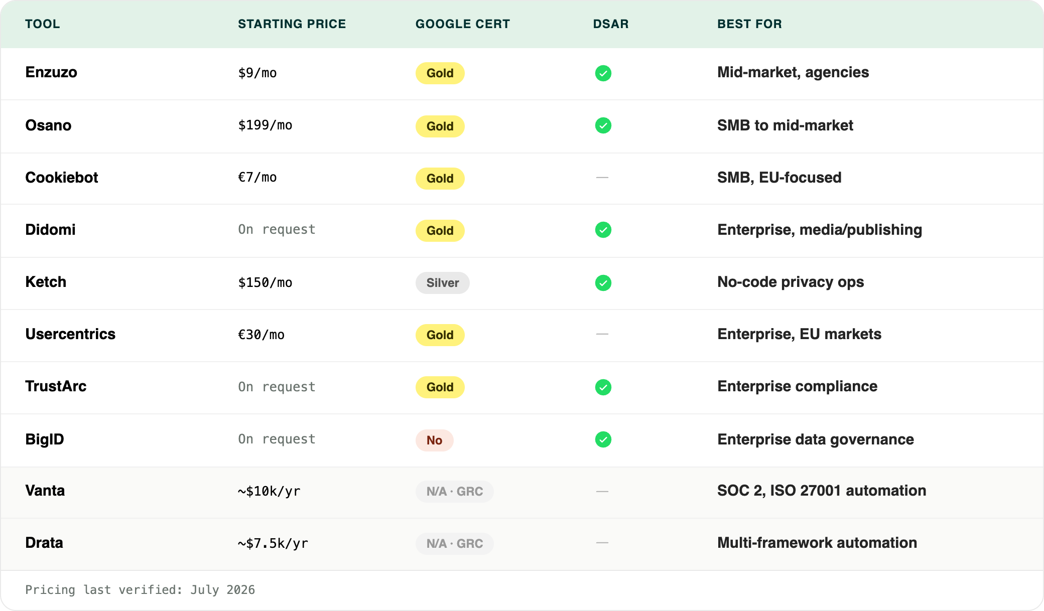Click the green DSAR checkmark for Ketch
The image size is (1044, 611).
point(603,283)
